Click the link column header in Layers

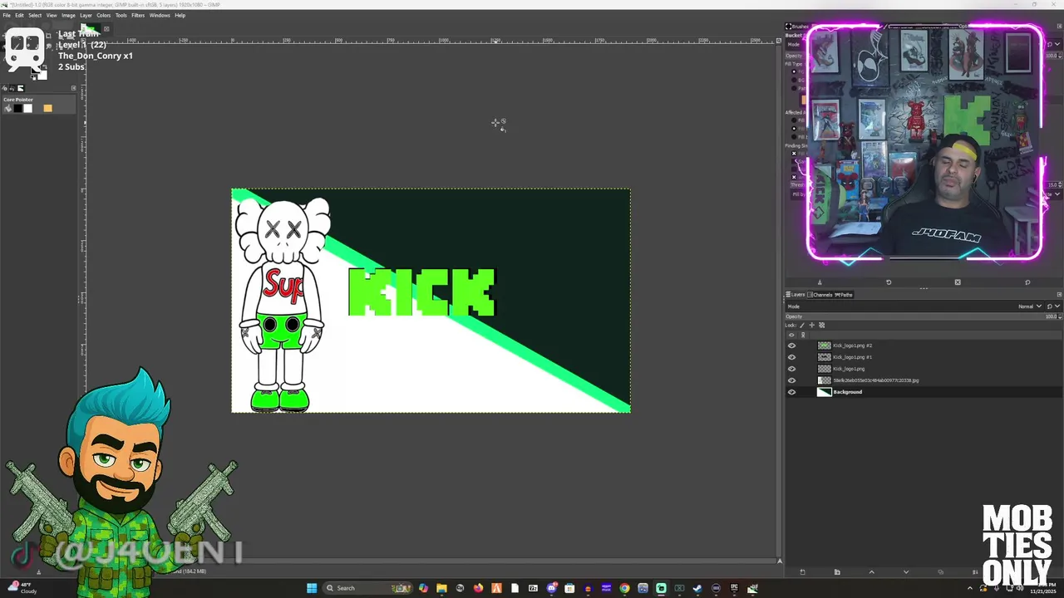pos(803,335)
